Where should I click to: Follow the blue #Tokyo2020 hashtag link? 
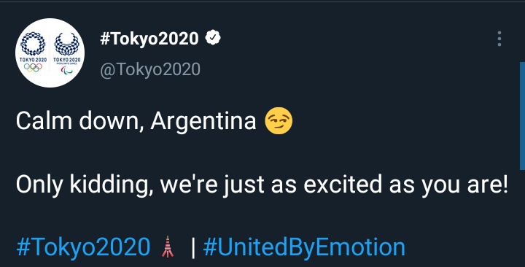coord(83,247)
